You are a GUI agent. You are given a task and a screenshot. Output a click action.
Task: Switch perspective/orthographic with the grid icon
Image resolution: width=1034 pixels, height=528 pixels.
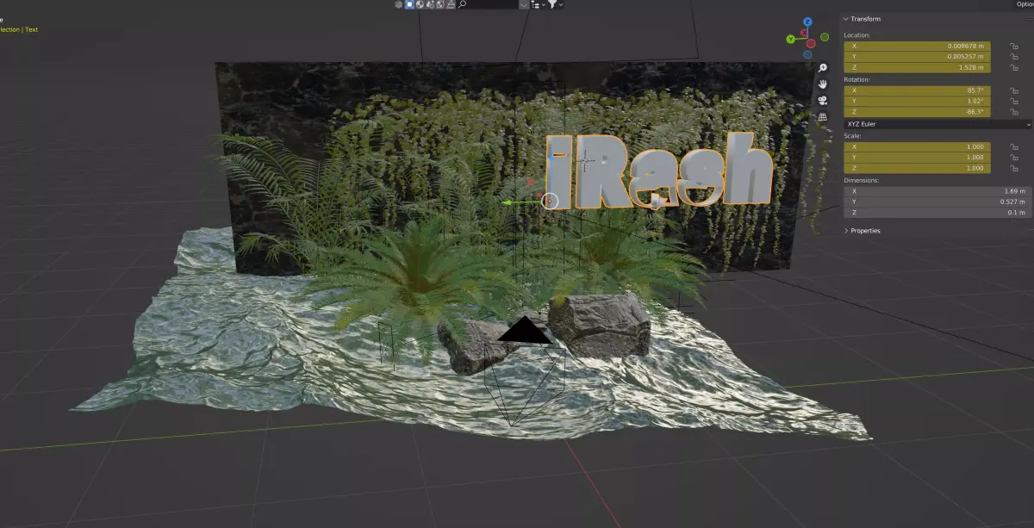point(822,116)
